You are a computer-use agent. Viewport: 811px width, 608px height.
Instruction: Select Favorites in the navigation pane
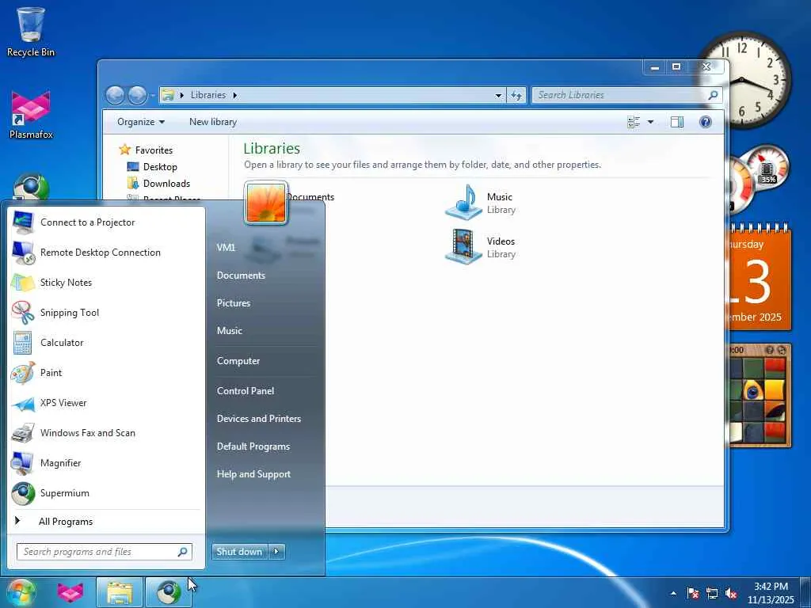click(x=154, y=150)
